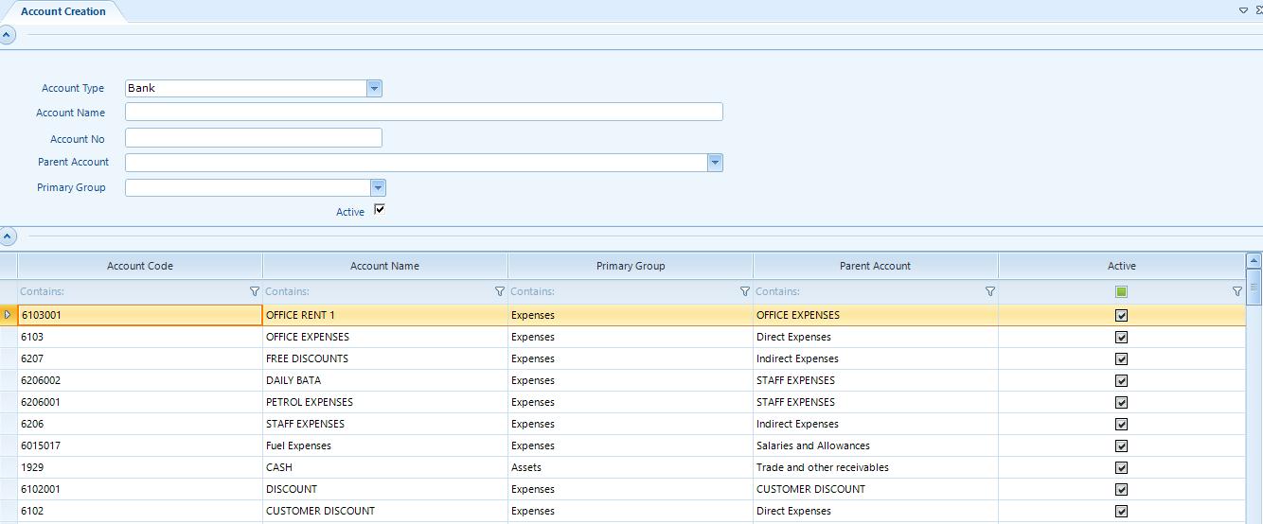Open the Primary Group dropdown
Image resolution: width=1263 pixels, height=524 pixels.
[x=378, y=187]
